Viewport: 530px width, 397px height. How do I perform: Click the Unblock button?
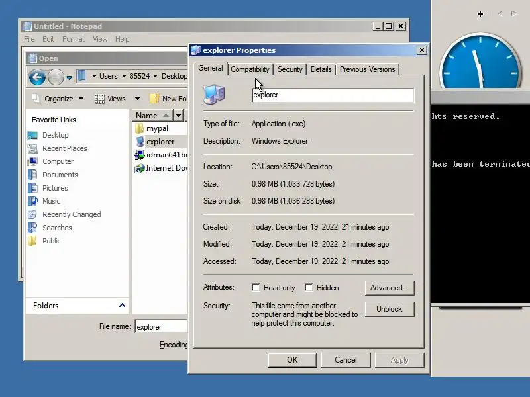[x=390, y=309]
